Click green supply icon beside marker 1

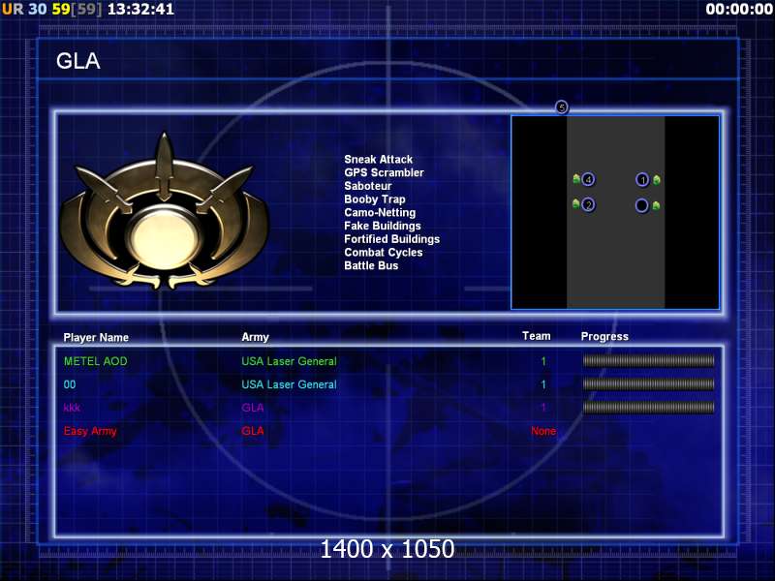[x=657, y=179]
